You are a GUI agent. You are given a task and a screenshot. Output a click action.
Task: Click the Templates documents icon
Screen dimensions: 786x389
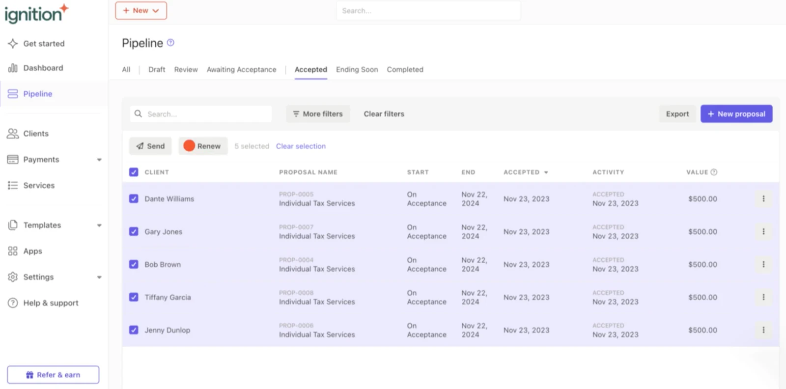pyautogui.click(x=13, y=225)
